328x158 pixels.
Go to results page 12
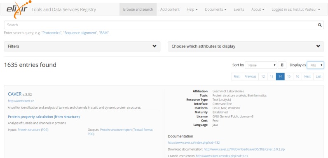tap(263, 76)
